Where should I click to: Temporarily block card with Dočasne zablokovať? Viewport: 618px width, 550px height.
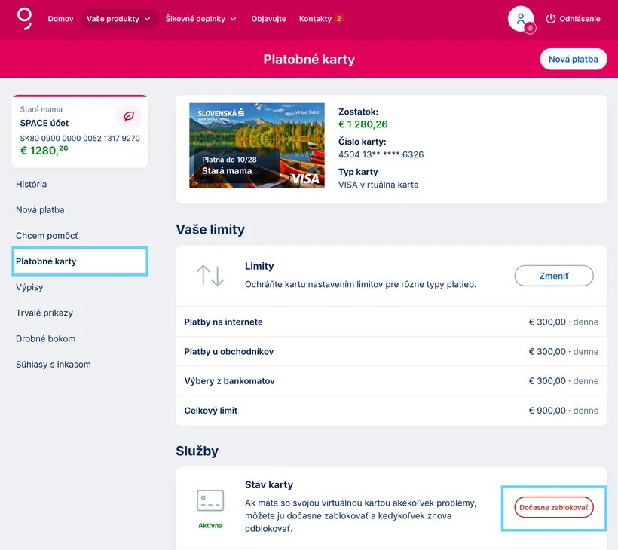point(554,508)
